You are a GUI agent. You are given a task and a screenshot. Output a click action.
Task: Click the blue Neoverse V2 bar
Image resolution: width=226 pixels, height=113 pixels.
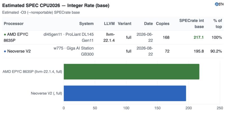pos(125,93)
